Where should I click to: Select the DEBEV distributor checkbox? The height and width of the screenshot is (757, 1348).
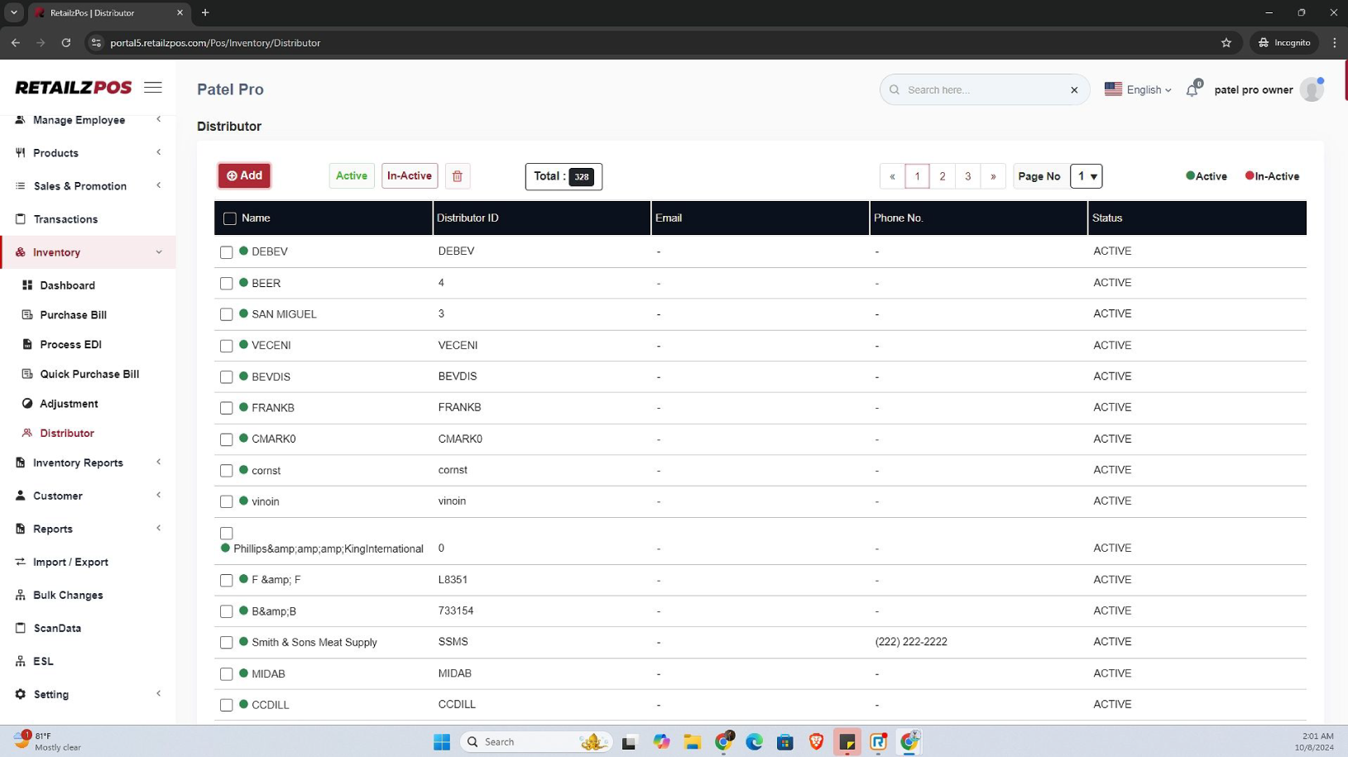pos(227,252)
